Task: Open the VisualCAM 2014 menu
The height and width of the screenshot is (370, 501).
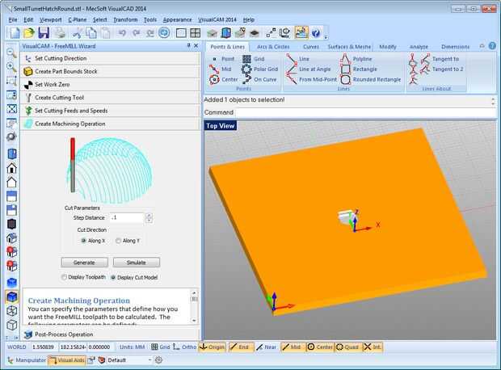Action: [217, 20]
